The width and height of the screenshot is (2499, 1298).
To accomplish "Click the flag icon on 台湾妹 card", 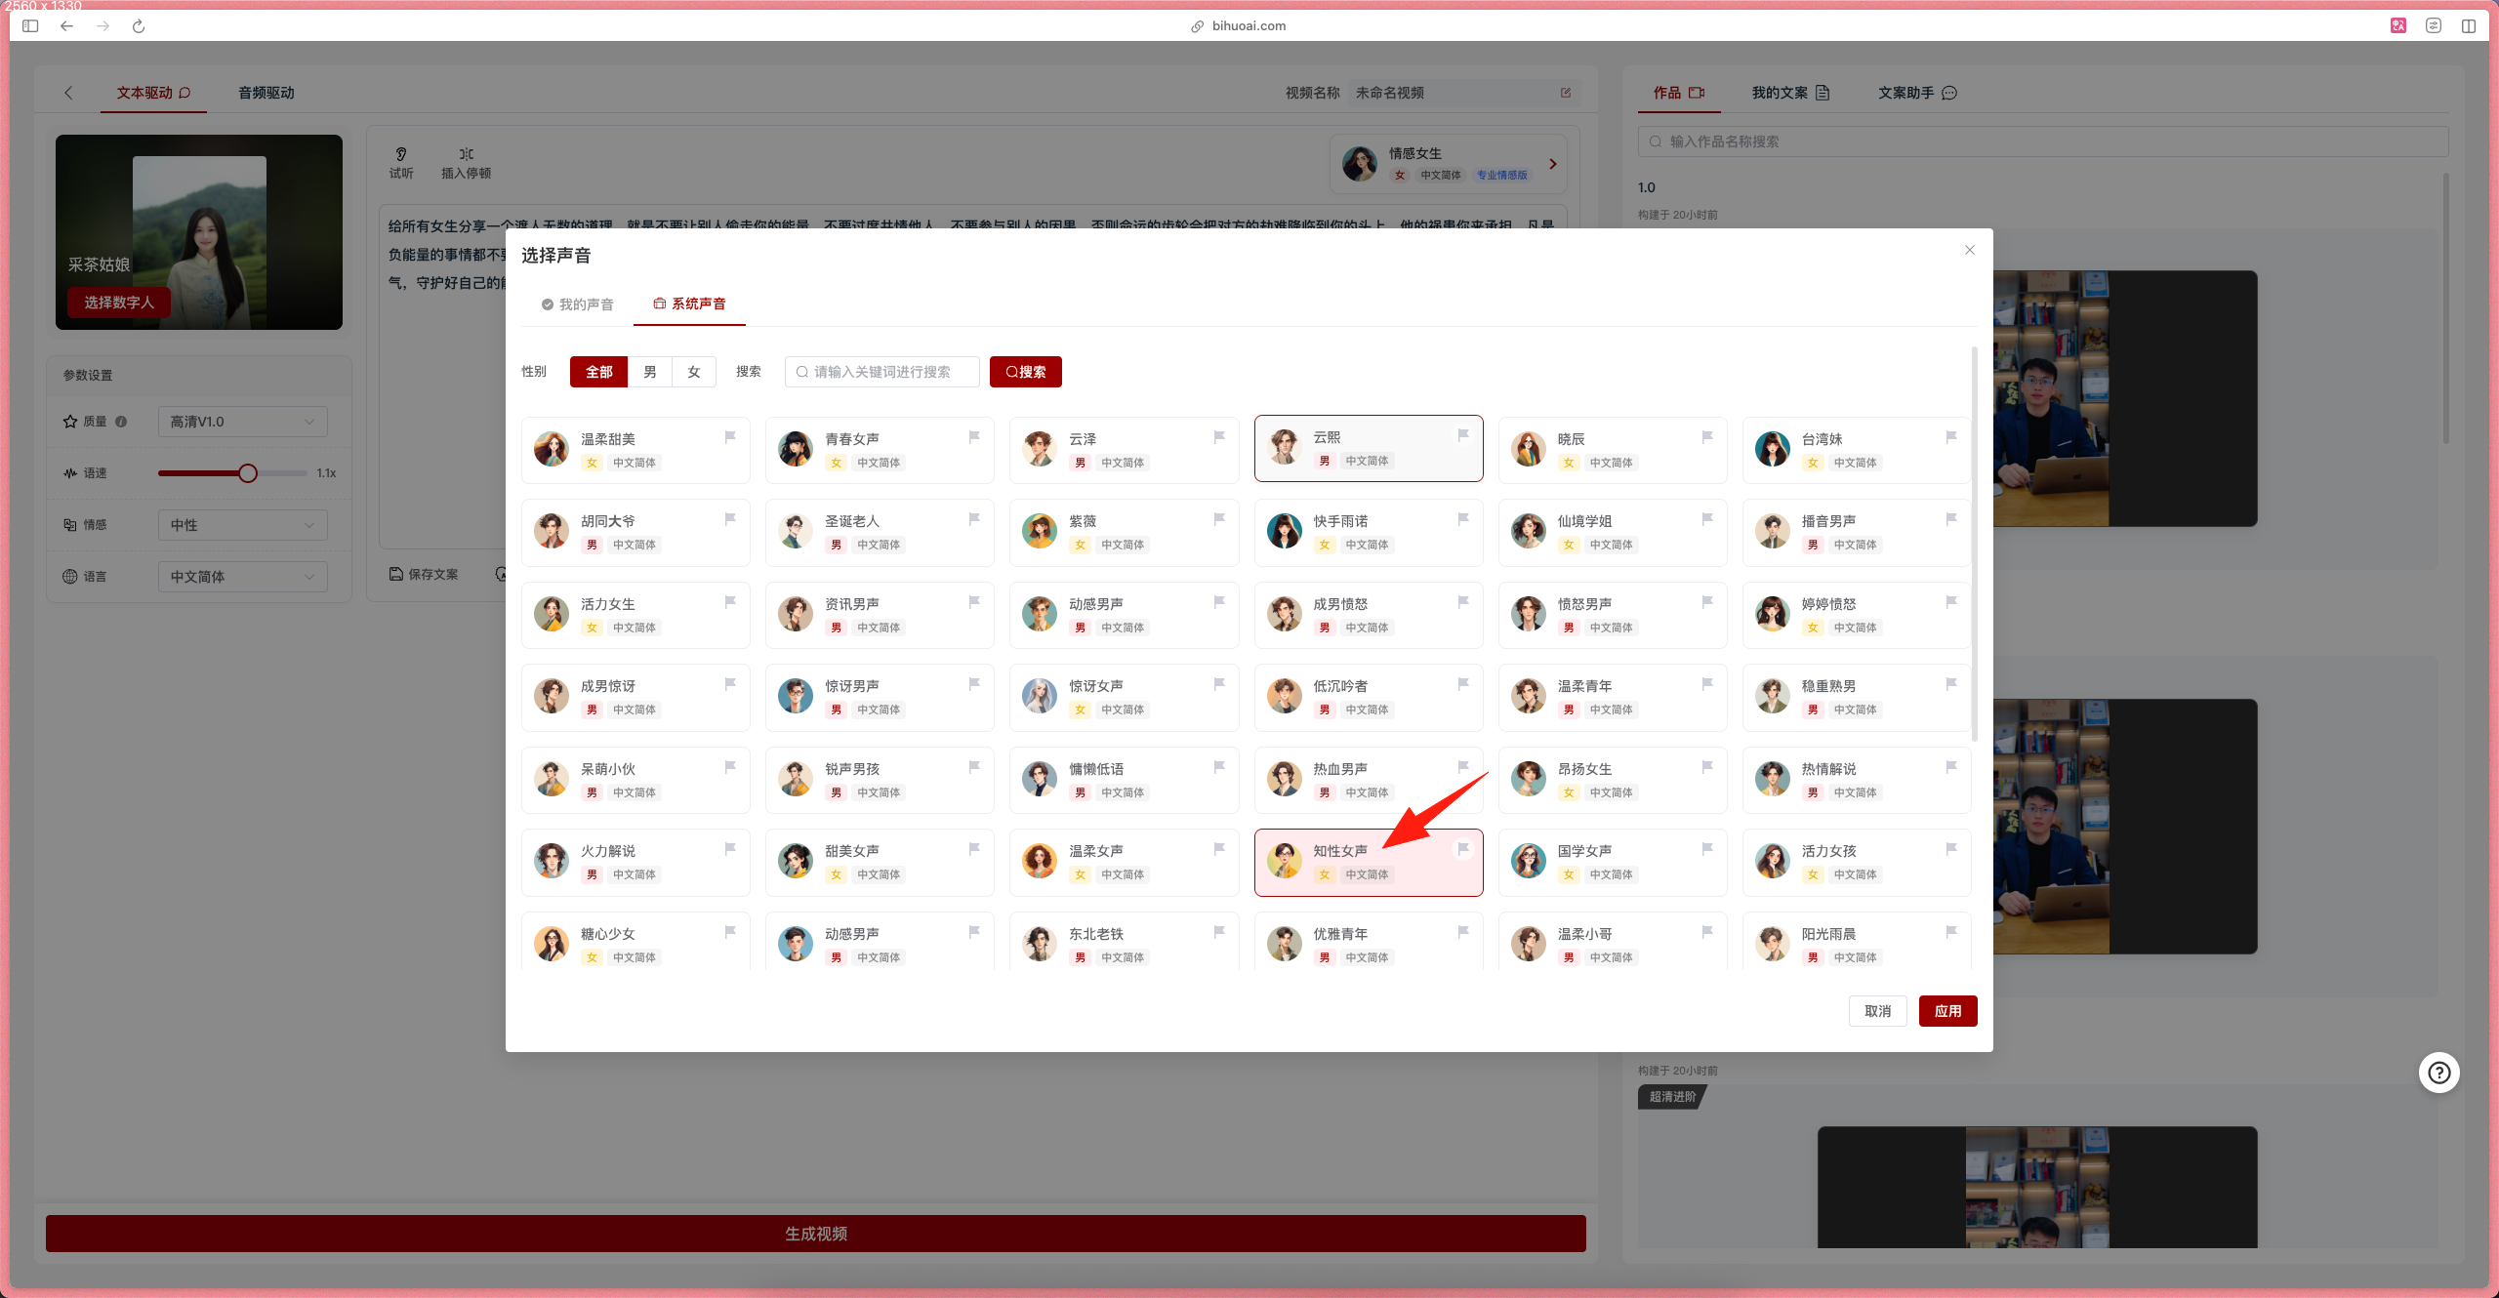I will (1951, 436).
